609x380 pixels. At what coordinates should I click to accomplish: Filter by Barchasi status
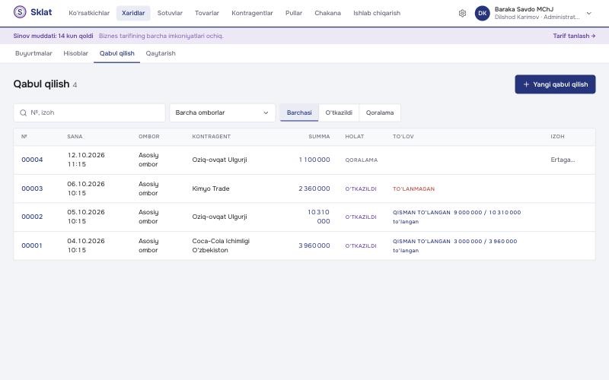click(299, 112)
